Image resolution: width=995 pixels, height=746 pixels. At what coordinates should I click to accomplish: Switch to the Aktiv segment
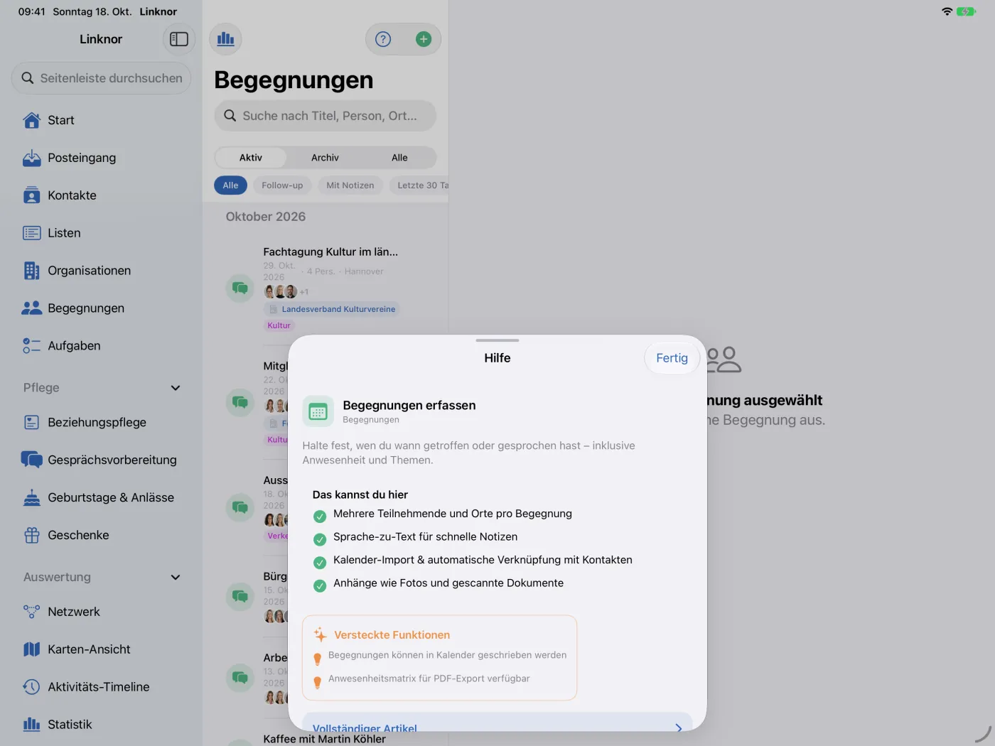[x=251, y=158]
